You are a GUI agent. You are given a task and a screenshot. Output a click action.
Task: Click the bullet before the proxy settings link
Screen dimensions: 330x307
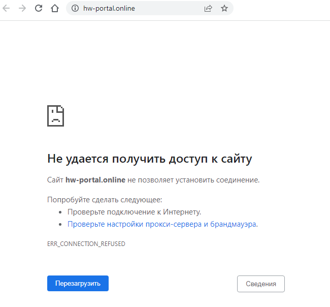tap(60, 224)
